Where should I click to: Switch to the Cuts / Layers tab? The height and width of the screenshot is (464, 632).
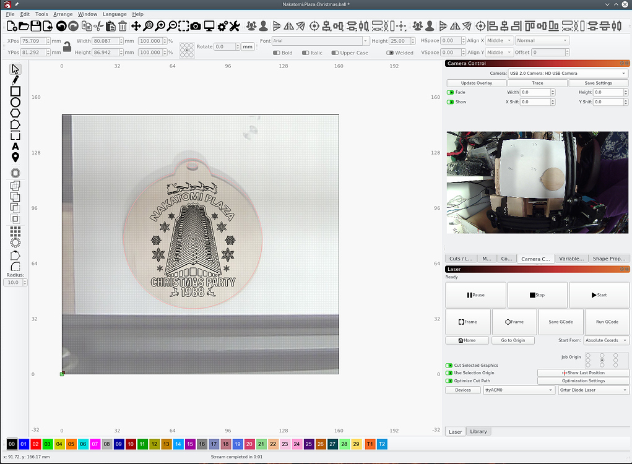click(x=461, y=259)
